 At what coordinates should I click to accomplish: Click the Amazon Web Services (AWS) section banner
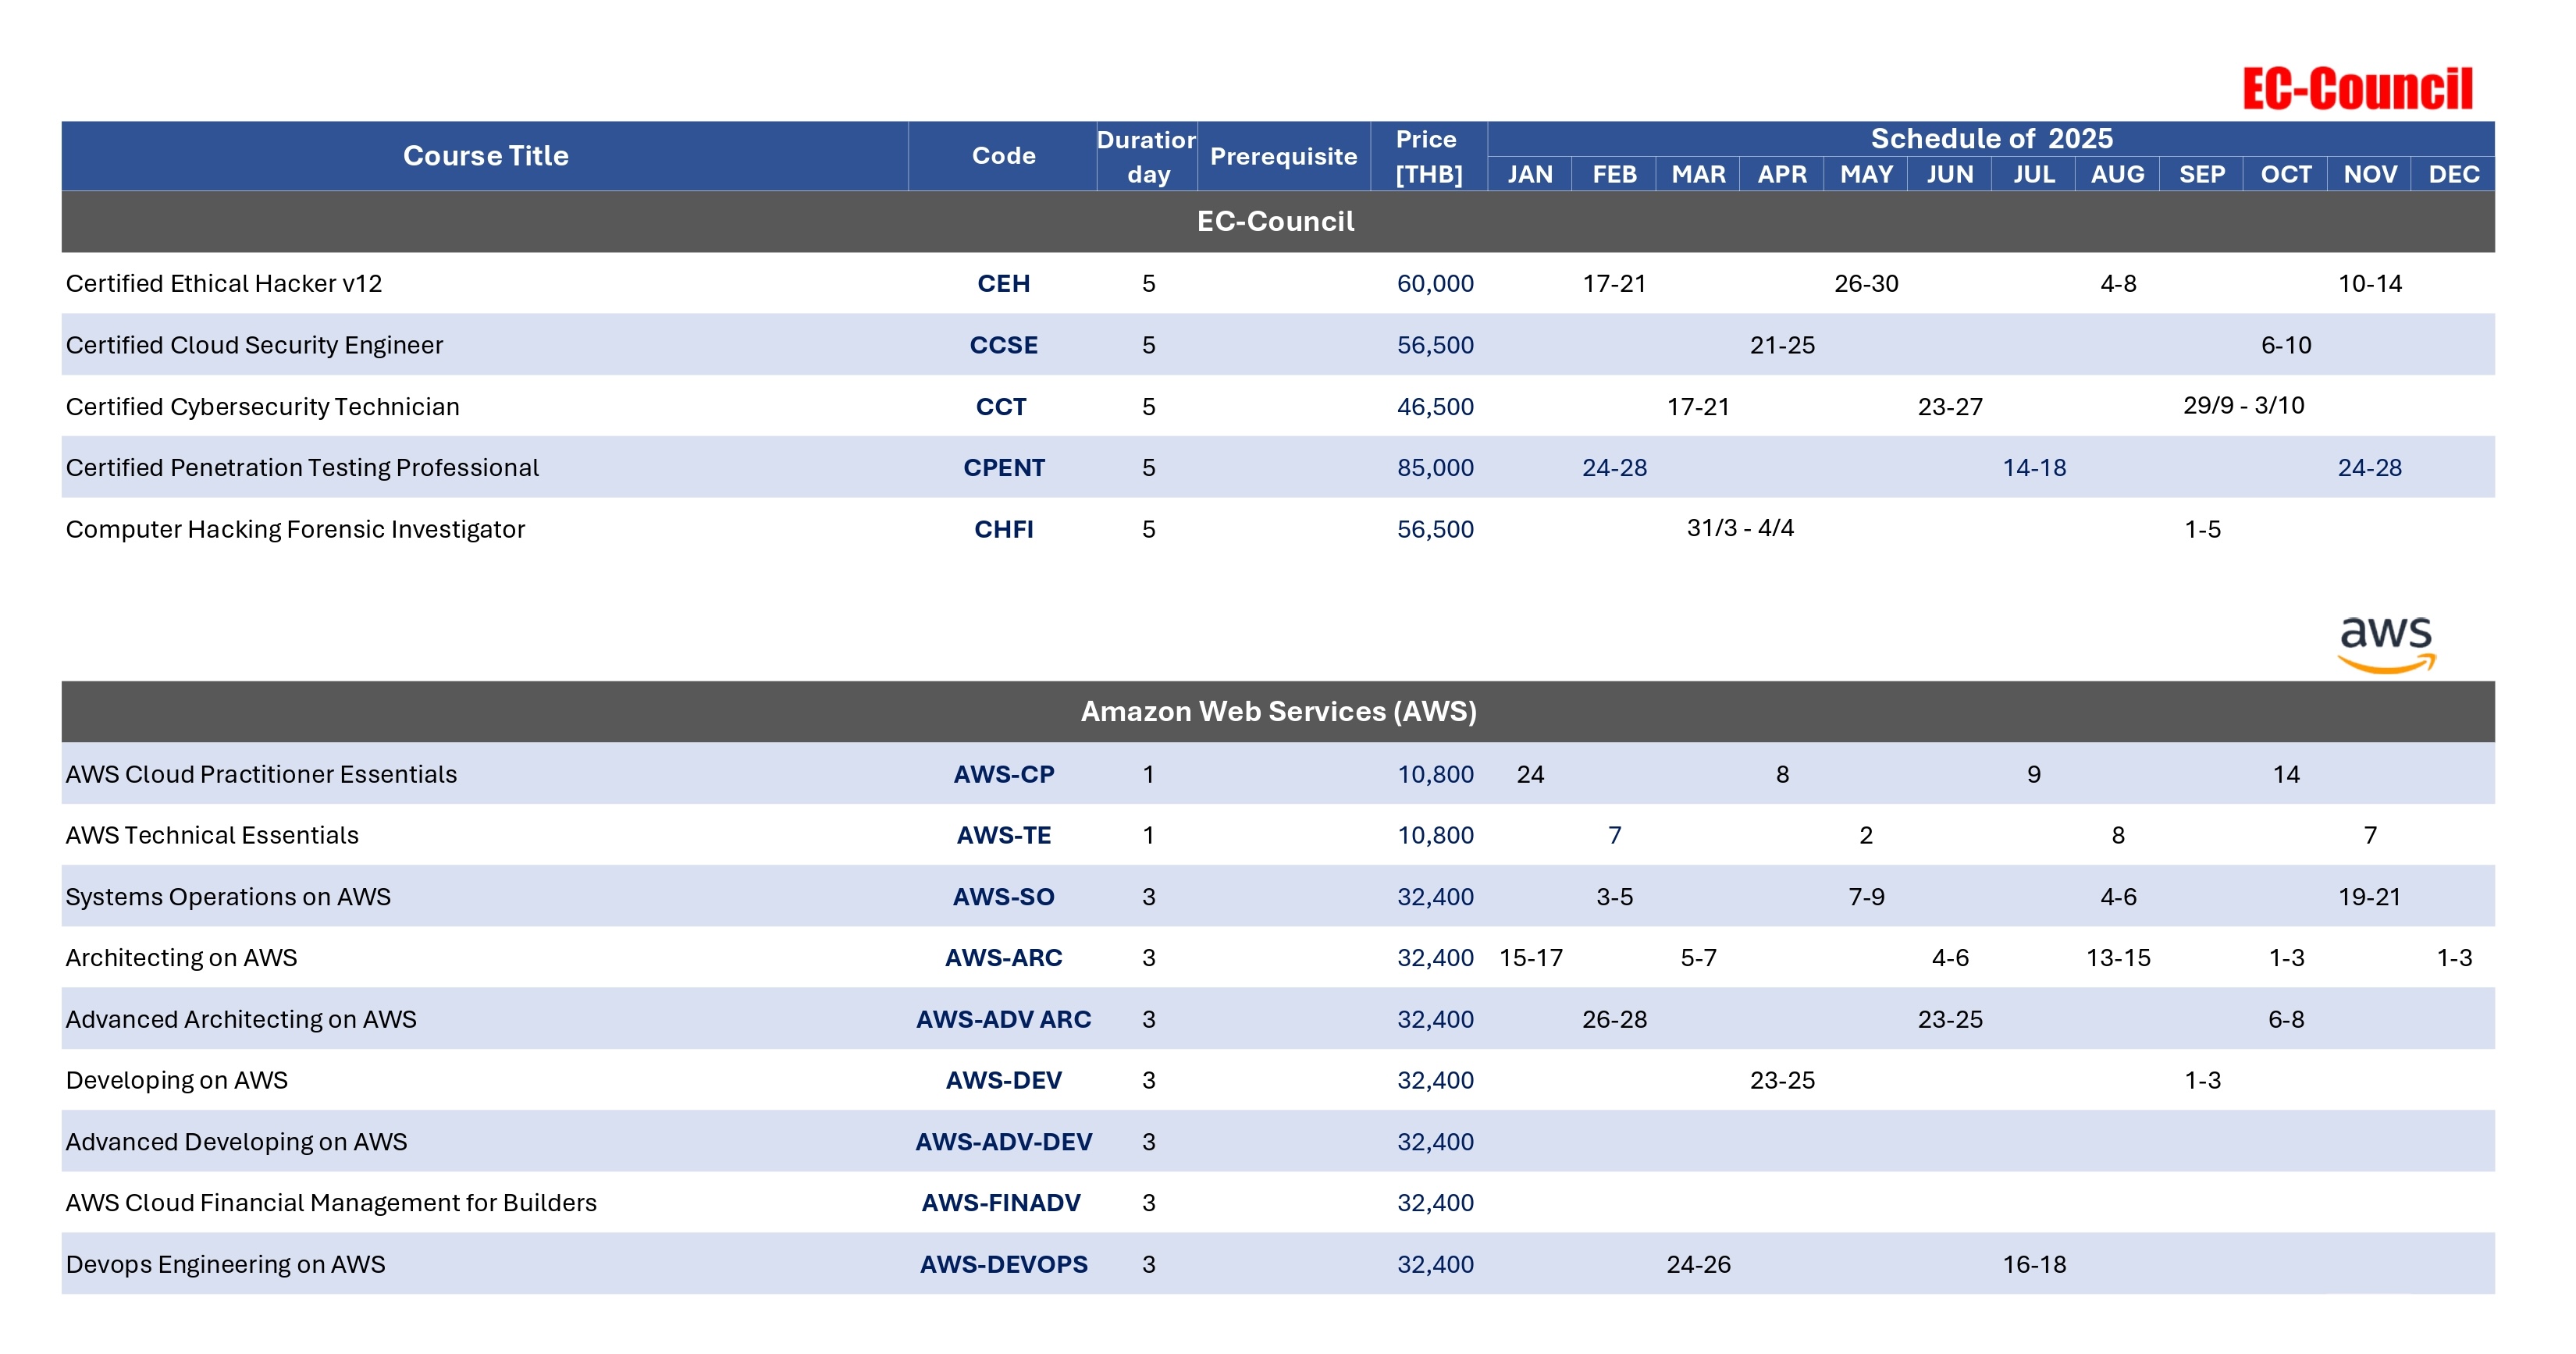1278,711
